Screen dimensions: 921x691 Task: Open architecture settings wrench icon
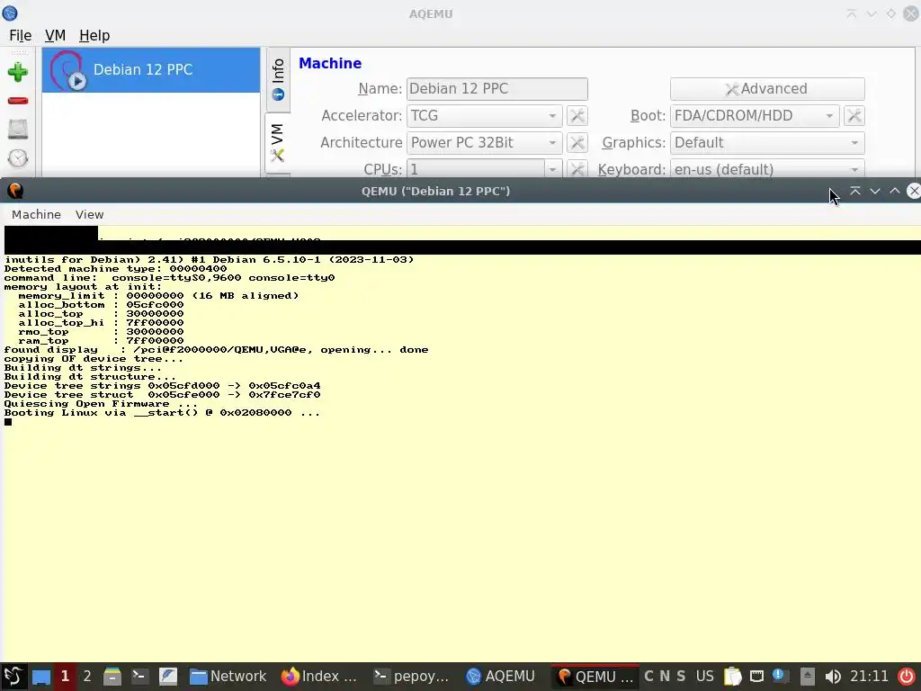point(577,143)
